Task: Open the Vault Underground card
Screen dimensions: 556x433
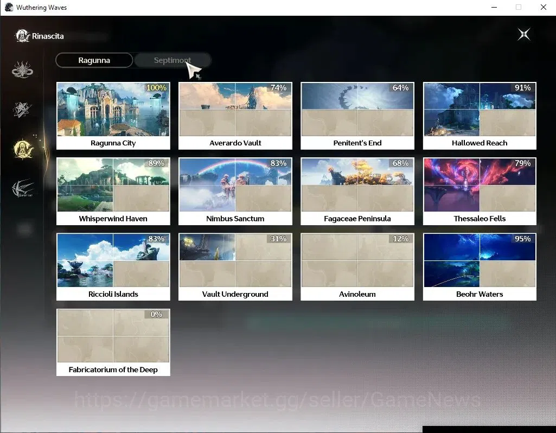Action: point(235,266)
